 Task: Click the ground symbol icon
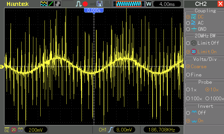(x=194, y=29)
